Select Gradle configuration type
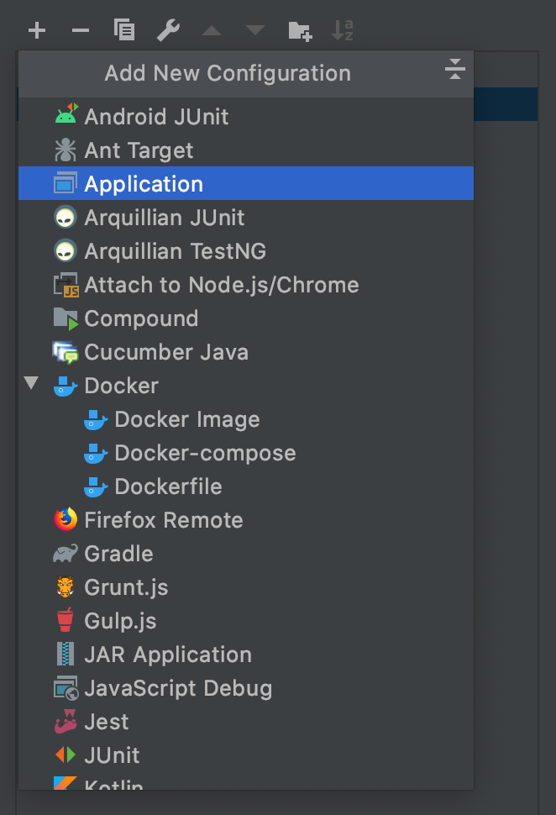This screenshot has height=815, width=556. tap(246, 554)
